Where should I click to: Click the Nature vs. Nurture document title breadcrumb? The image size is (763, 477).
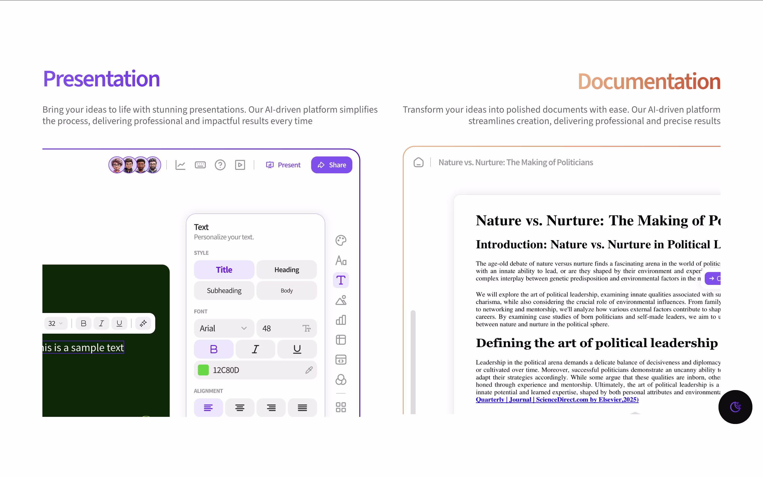click(516, 162)
